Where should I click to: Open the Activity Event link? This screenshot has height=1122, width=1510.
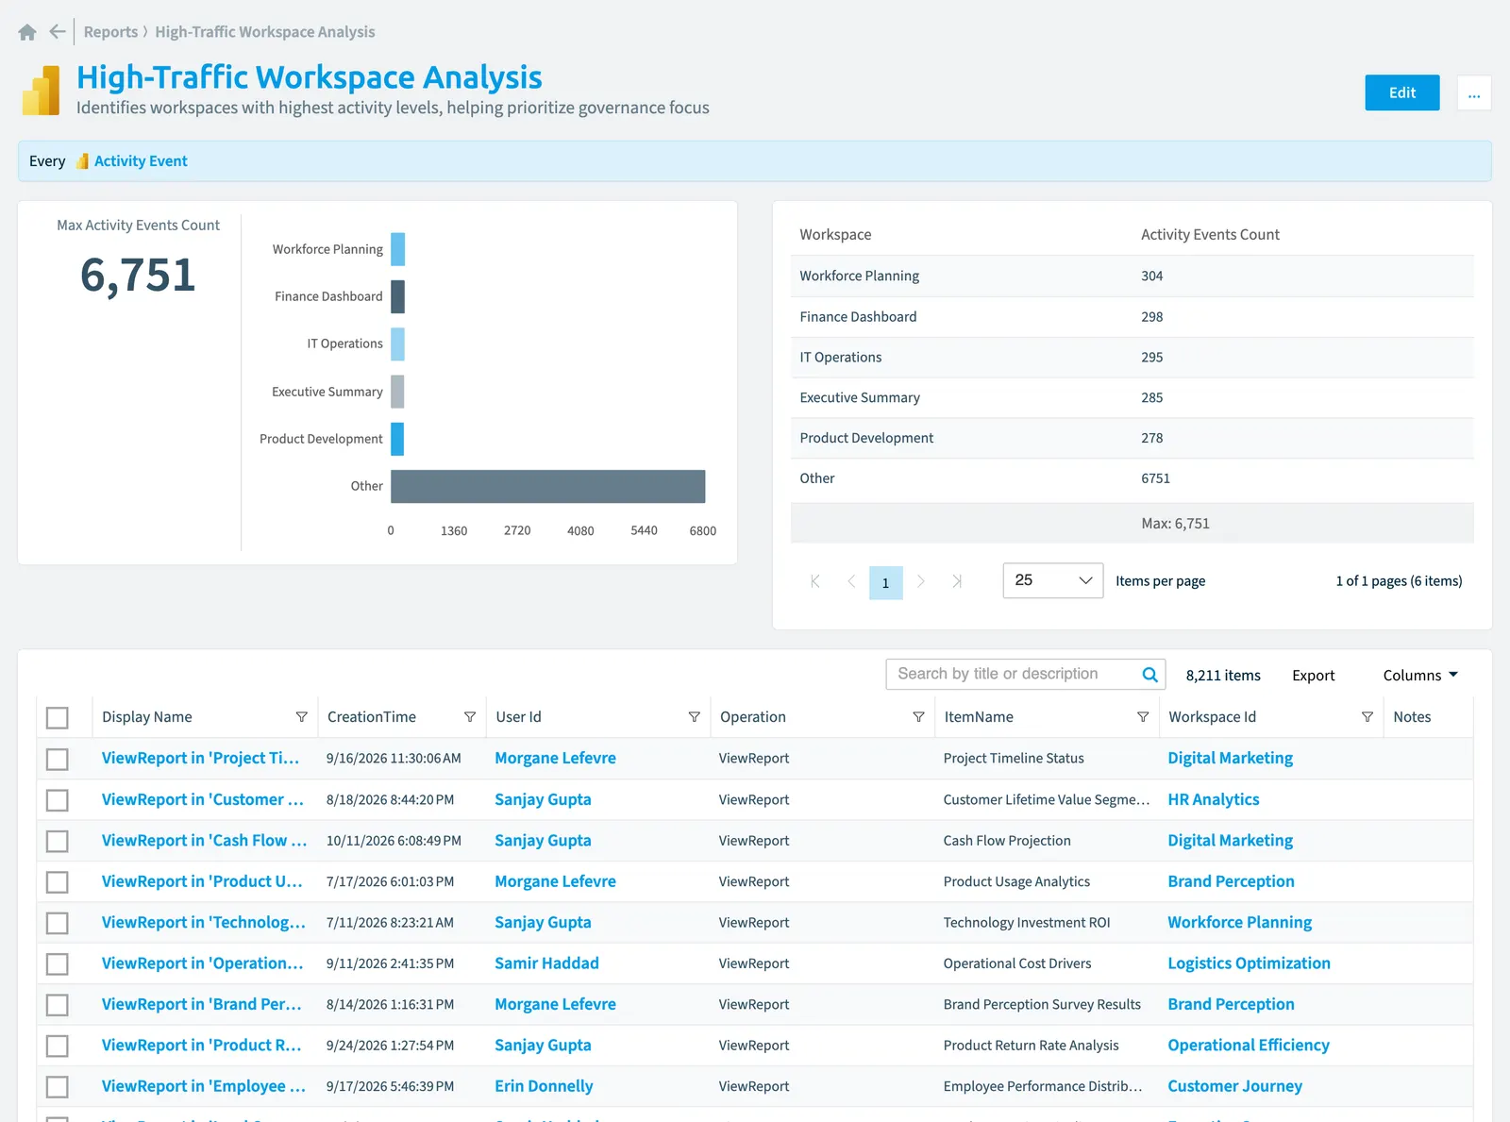(x=141, y=161)
